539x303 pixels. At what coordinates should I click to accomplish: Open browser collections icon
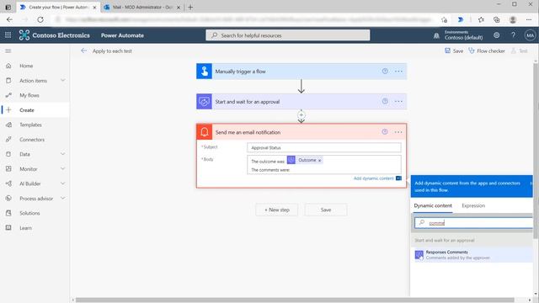497,19
